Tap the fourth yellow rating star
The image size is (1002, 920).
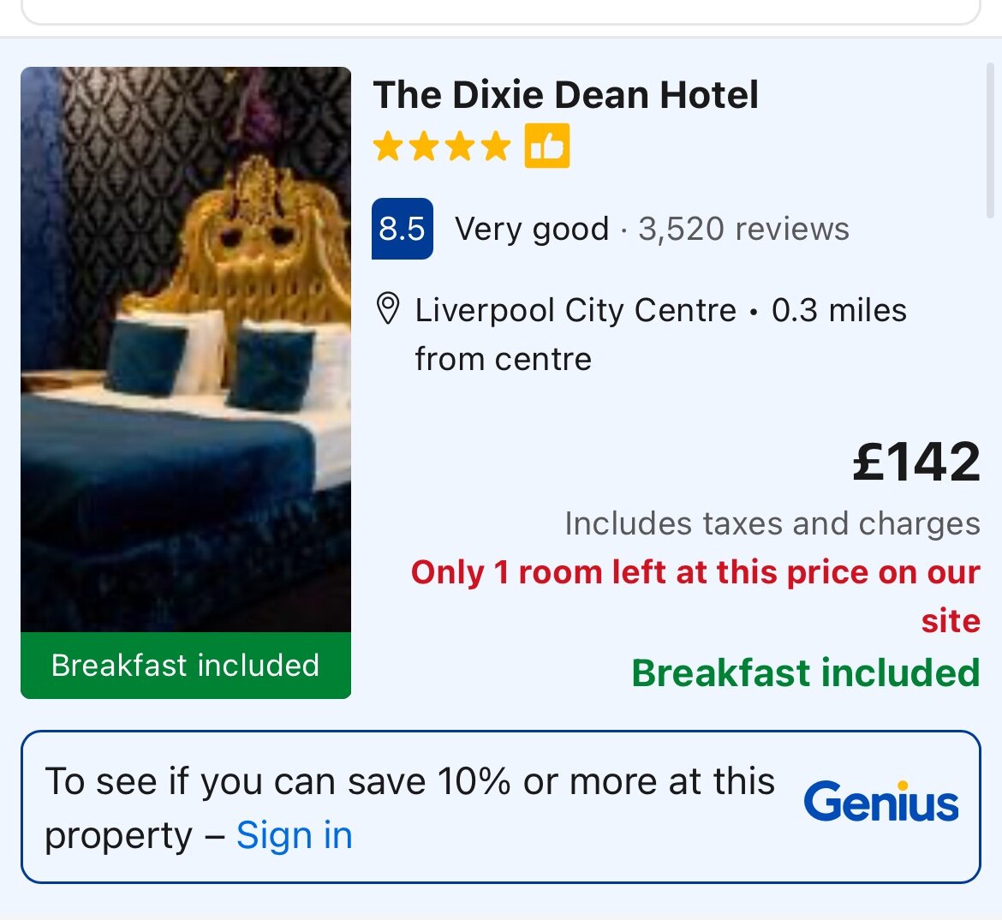[x=496, y=146]
